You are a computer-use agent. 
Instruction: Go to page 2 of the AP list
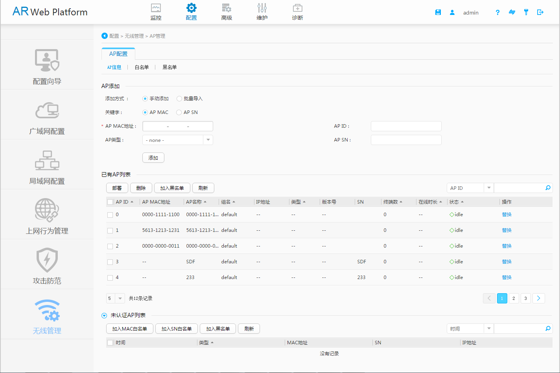[x=514, y=298]
